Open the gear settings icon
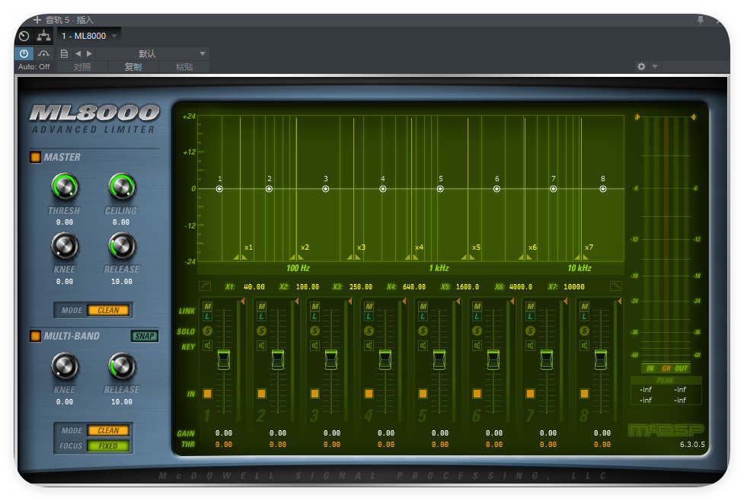Image resolution: width=744 pixels, height=501 pixels. 641,66
